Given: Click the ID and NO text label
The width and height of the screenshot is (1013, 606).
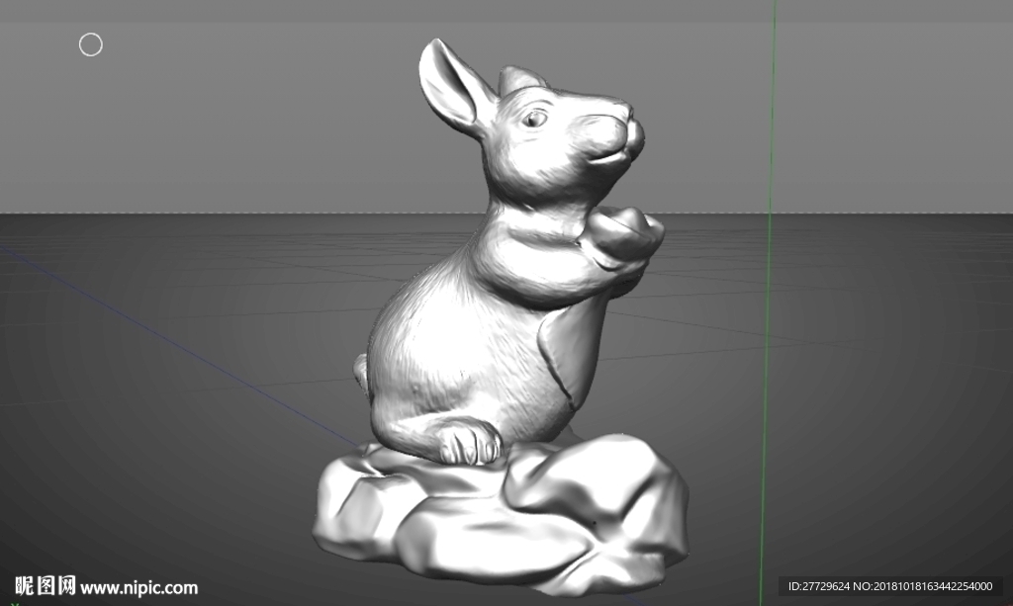Looking at the screenshot, I should coord(890,586).
